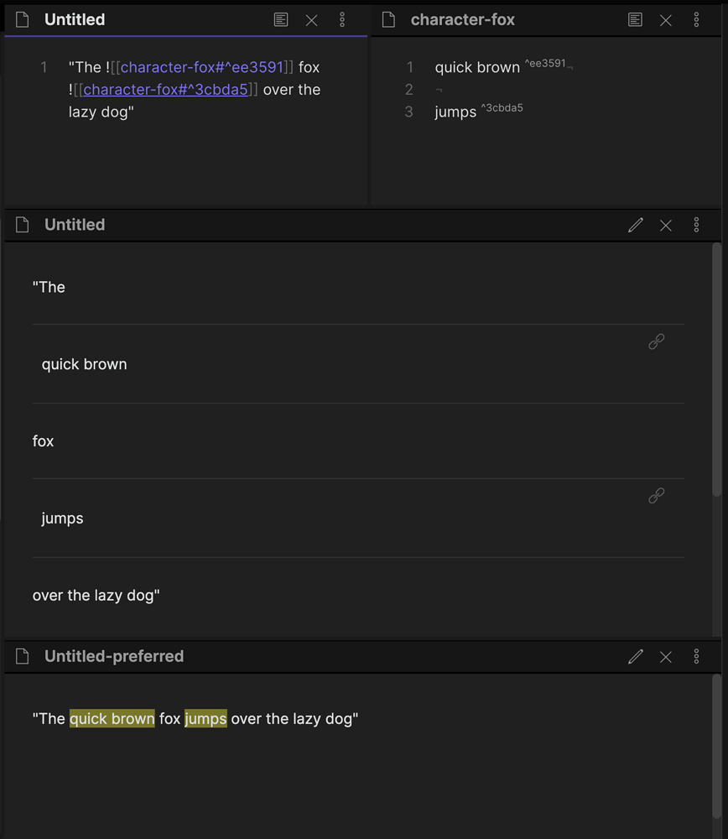Switch to the top-left Untitled tab

point(75,19)
